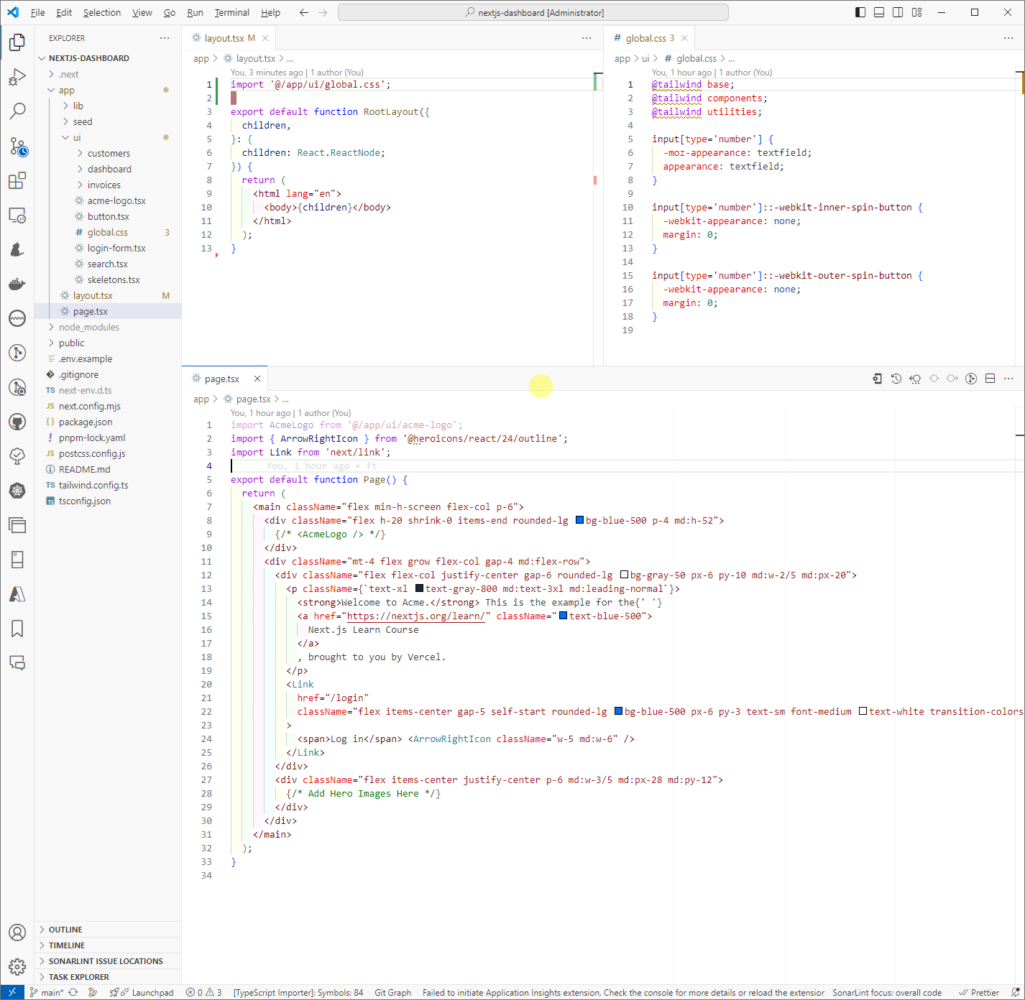Image resolution: width=1025 pixels, height=1000 pixels.
Task: Expand the OUTLINE section
Action: point(65,930)
